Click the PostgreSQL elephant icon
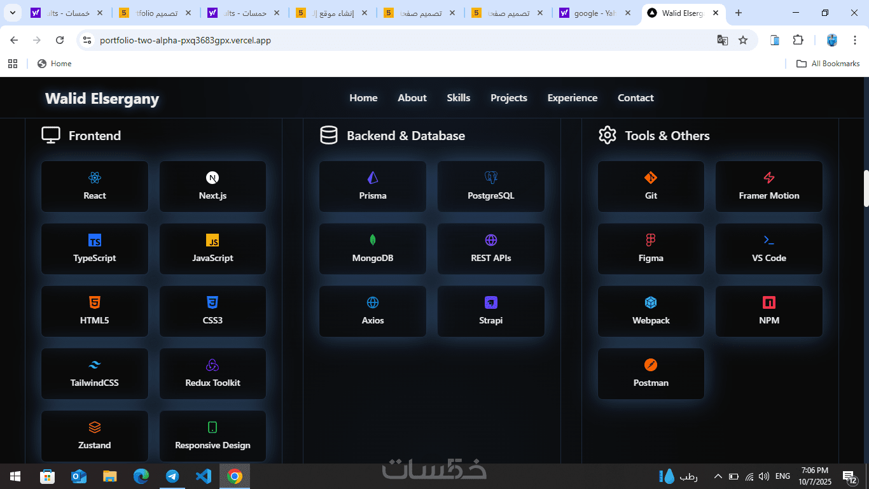This screenshot has height=489, width=869. coord(491,178)
